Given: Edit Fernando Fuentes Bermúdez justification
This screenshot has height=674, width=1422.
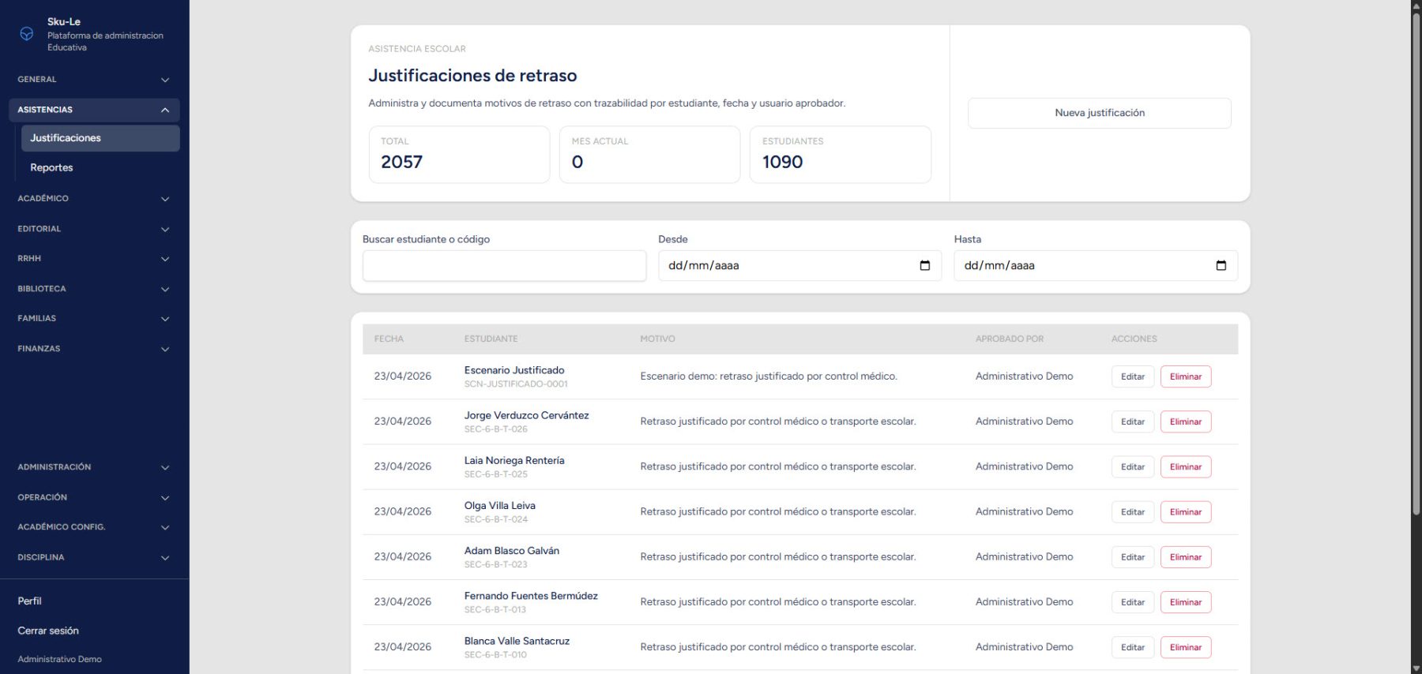Looking at the screenshot, I should click(1133, 601).
